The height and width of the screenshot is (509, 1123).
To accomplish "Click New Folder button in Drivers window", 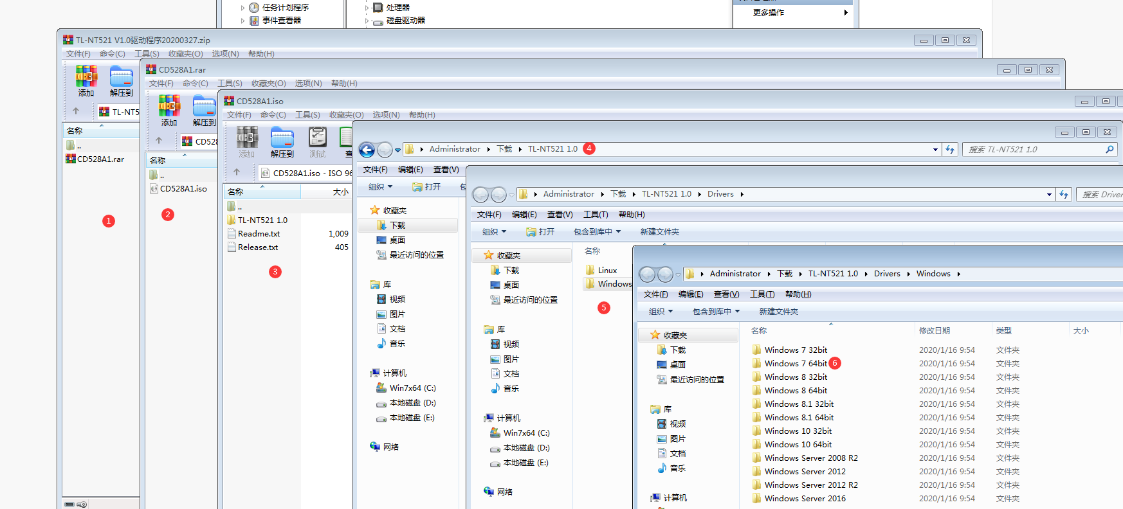I will tap(659, 231).
